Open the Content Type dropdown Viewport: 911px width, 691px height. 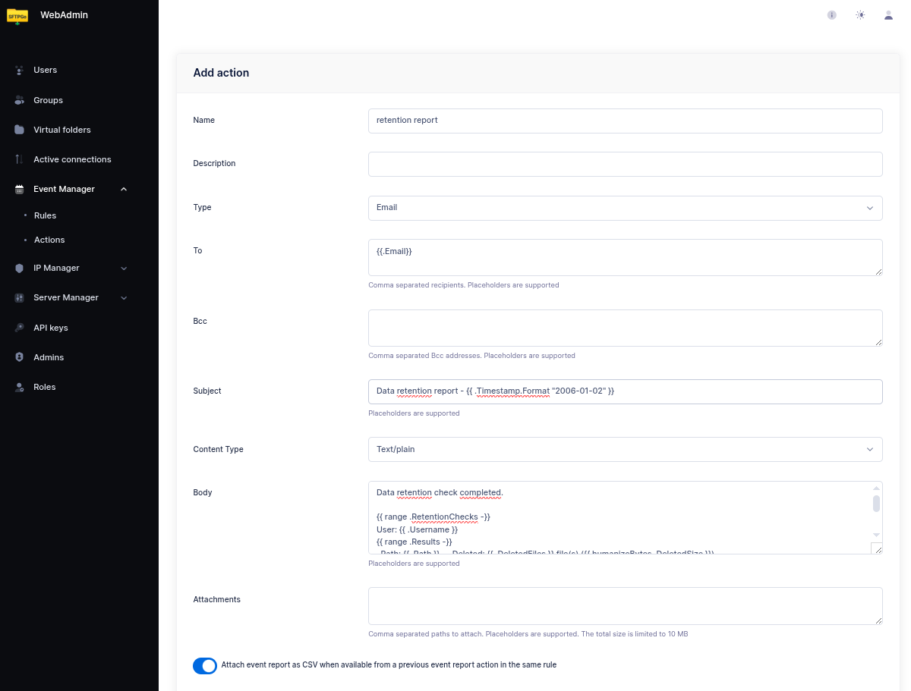(x=625, y=449)
